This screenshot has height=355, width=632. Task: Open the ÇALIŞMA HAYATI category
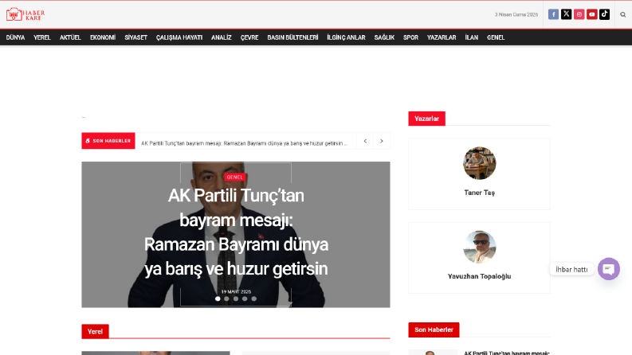(179, 37)
